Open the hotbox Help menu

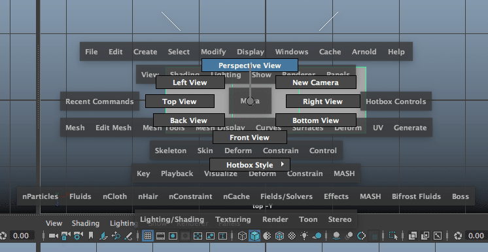tap(396, 52)
